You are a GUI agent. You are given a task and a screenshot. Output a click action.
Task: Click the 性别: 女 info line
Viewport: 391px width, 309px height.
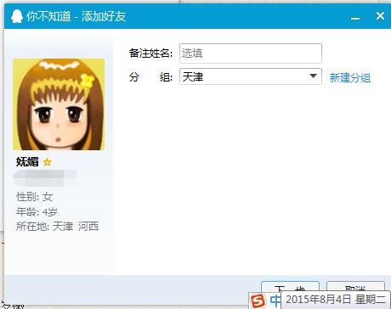tap(35, 197)
